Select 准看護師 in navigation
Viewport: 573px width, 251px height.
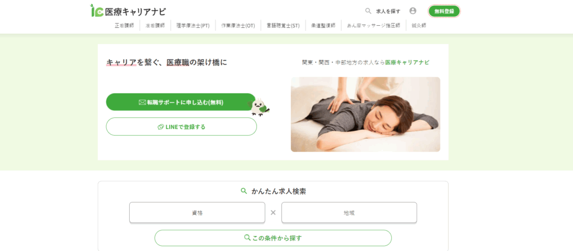(156, 26)
